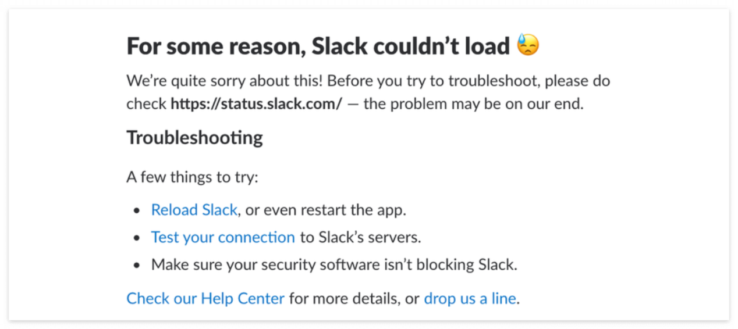The image size is (738, 329).
Task: Click the https://status.slack.com/ URL text
Action: click(x=256, y=105)
